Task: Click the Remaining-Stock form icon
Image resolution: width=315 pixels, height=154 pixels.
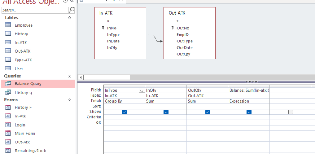Action: [x=8, y=150]
